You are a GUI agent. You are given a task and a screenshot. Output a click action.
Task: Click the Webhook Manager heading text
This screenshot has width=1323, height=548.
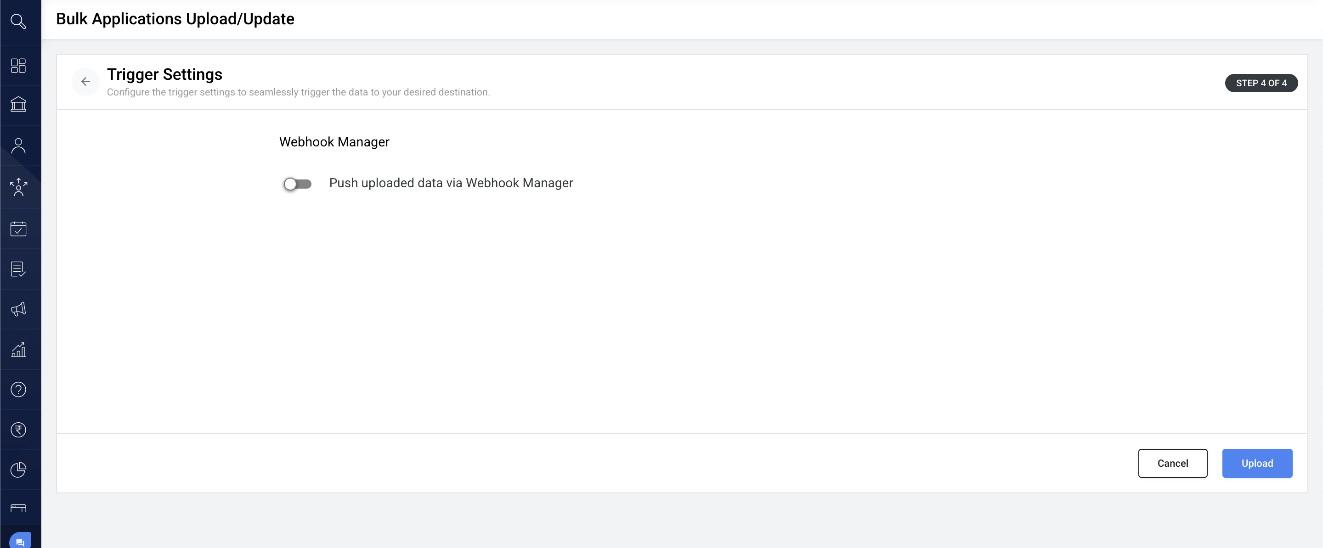(334, 142)
